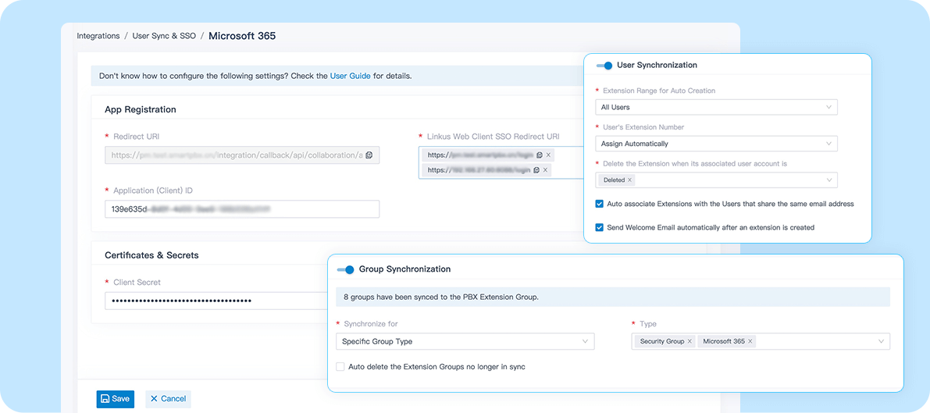Click the Cancel button
This screenshot has height=413, width=930.
(x=169, y=399)
